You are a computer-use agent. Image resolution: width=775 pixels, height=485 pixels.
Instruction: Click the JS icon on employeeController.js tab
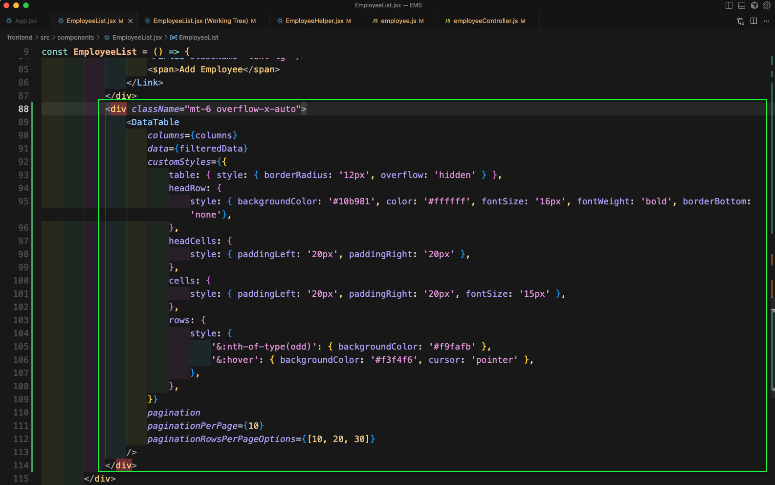(448, 21)
